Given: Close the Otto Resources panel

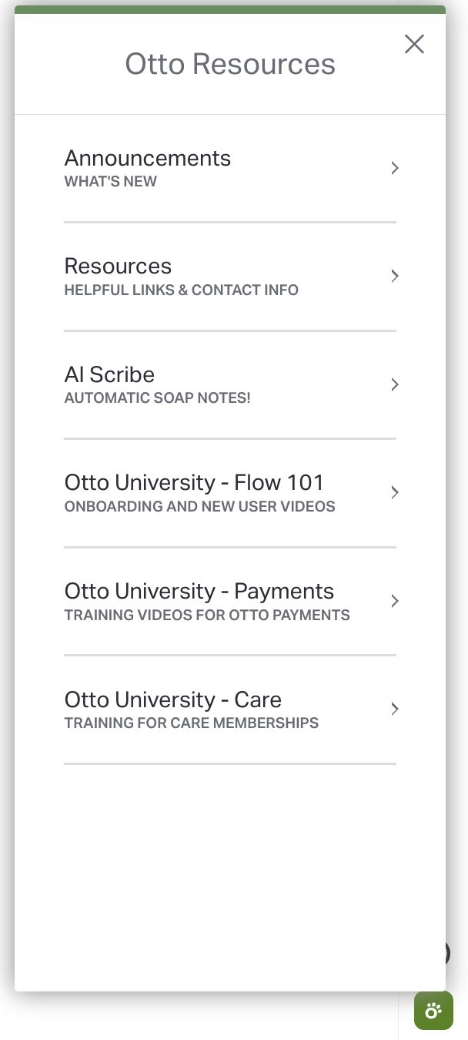Looking at the screenshot, I should (414, 45).
